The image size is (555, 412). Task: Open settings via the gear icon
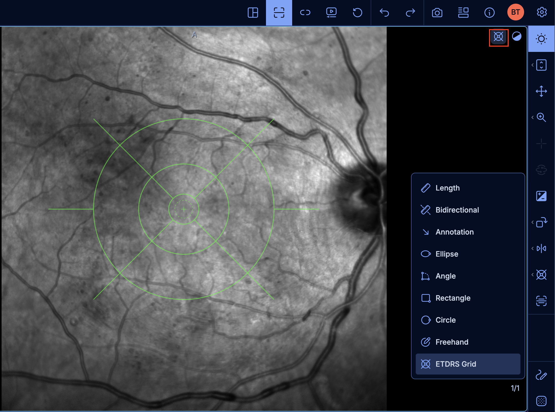click(542, 12)
